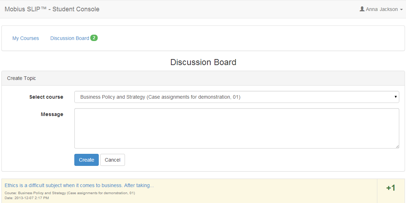Click the Anna Jackson username
406x203 pixels.
pos(382,9)
